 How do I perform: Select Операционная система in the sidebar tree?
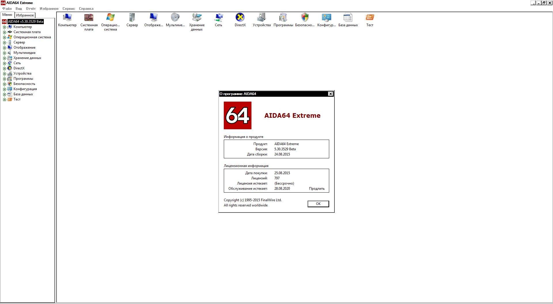[32, 37]
